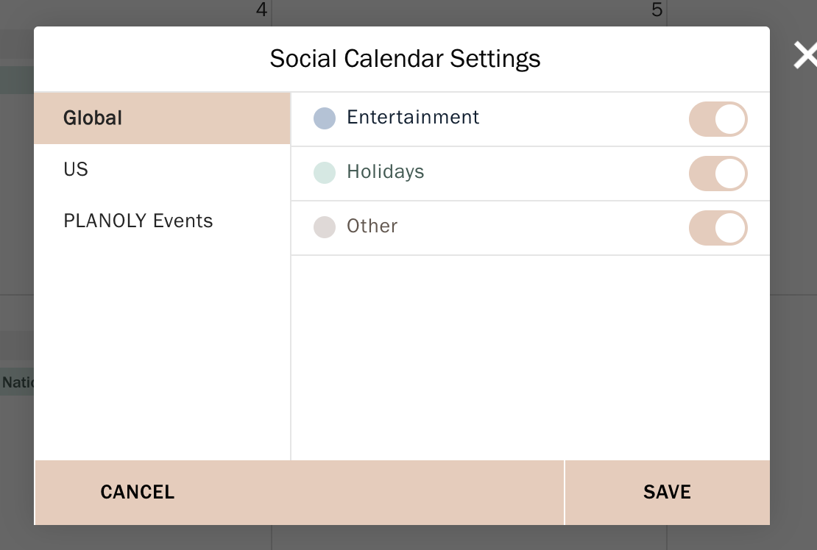
Task: Switch off the Other category toggle
Action: [718, 228]
